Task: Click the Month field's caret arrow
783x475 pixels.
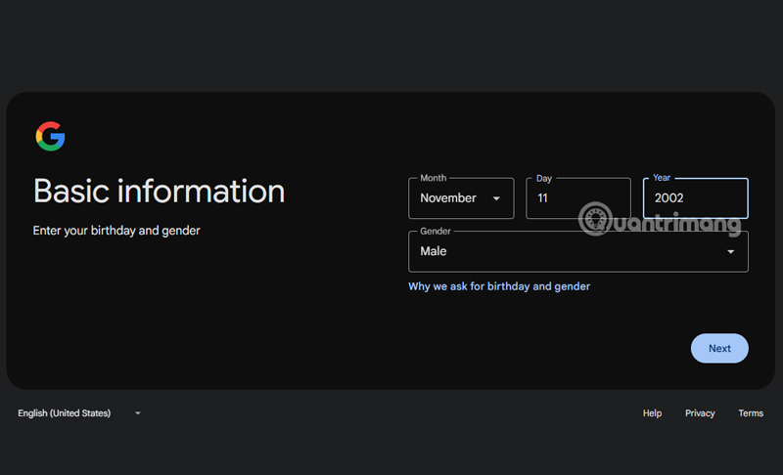Action: (x=497, y=198)
